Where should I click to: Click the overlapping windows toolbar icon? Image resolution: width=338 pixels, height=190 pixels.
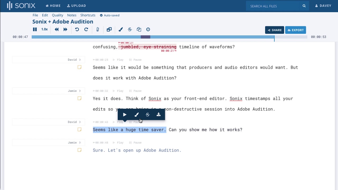tap(109, 30)
